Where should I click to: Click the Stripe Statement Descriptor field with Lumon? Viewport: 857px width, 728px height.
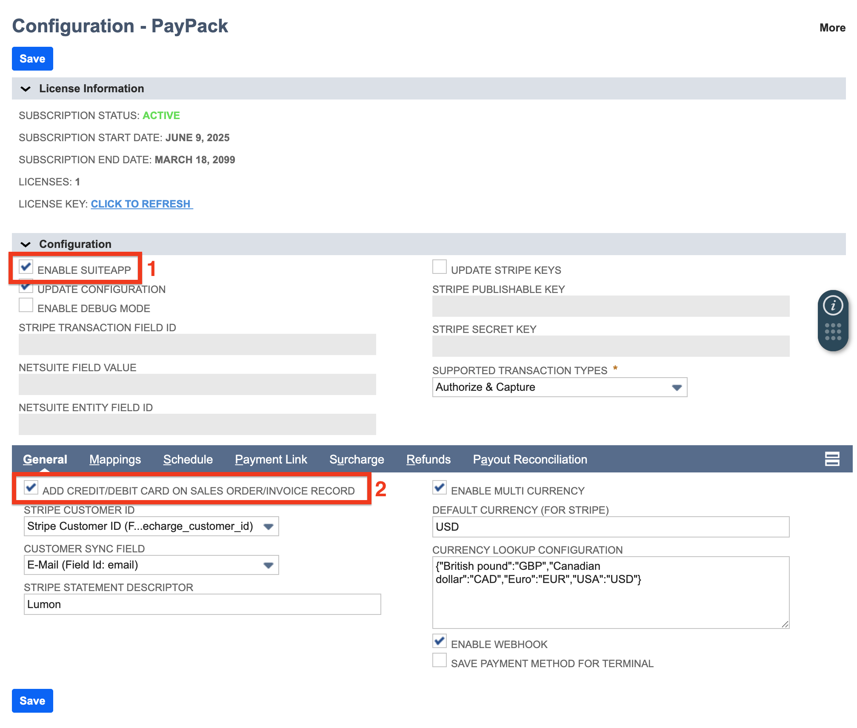click(x=203, y=604)
